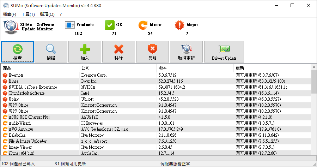This screenshot has width=317, height=167.
Task: Click the z_o_o_m's corp. company cell
Action: [x=95, y=141]
